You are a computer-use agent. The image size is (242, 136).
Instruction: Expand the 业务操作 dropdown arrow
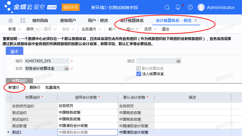[x=100, y=29]
